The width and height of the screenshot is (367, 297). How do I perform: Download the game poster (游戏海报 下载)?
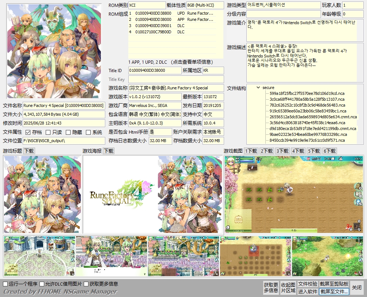point(109,151)
